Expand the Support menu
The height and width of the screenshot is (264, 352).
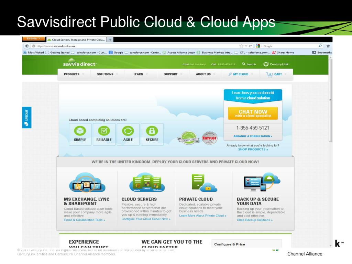coord(173,74)
